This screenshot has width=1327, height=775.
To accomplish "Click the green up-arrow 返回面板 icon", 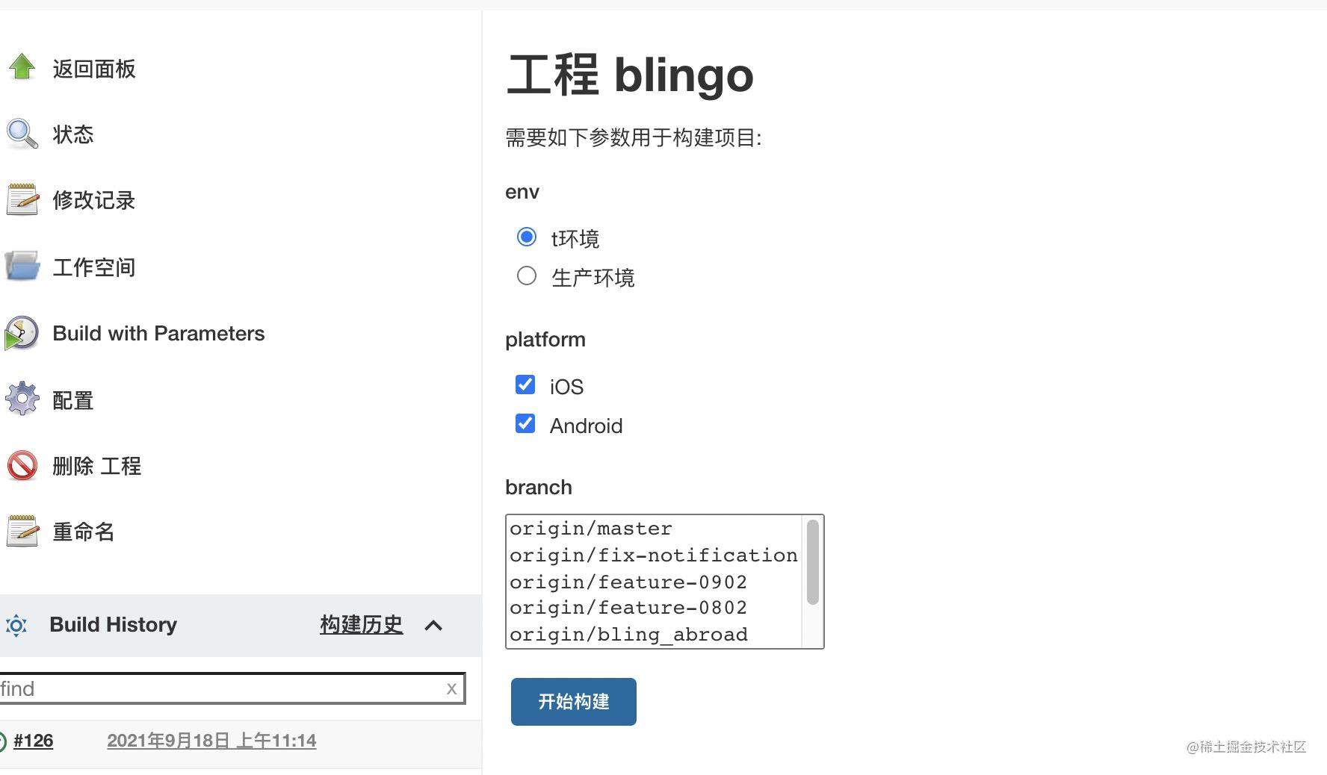I will click(22, 67).
